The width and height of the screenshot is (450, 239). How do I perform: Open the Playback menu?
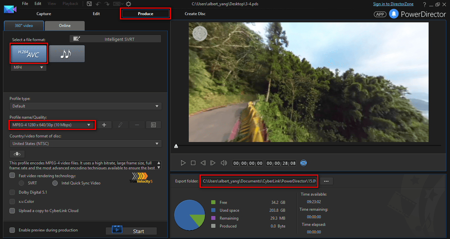[70, 4]
